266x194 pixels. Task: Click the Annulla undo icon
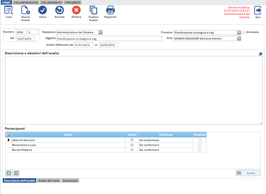click(x=59, y=10)
